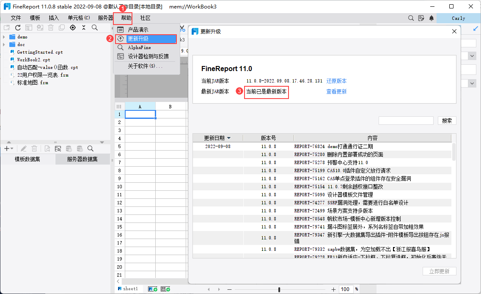
Task: Preview dataset with the page-magnifier icon
Action: 47,148
